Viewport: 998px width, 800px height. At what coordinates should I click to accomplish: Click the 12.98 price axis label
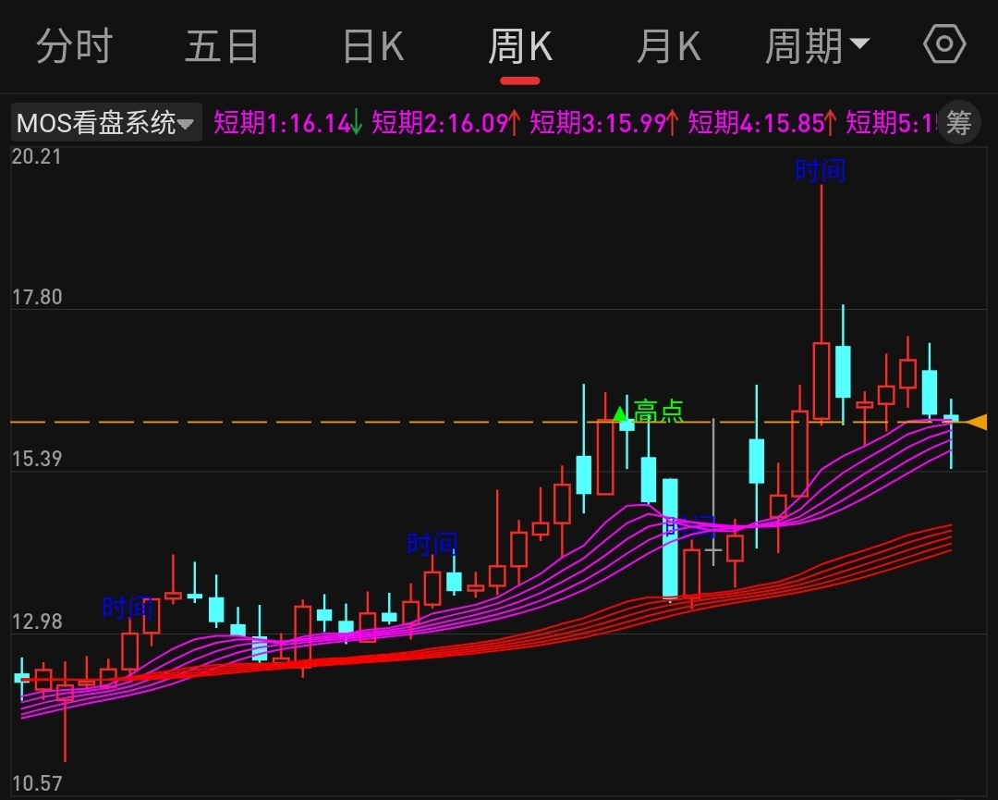(x=37, y=622)
